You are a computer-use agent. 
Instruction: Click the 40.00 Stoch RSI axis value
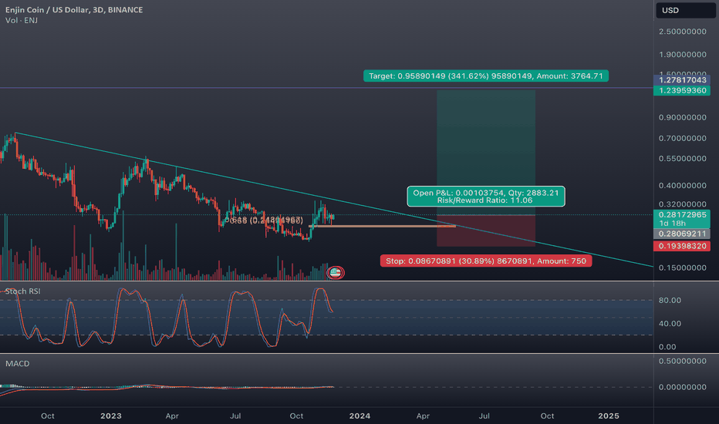pyautogui.click(x=670, y=324)
